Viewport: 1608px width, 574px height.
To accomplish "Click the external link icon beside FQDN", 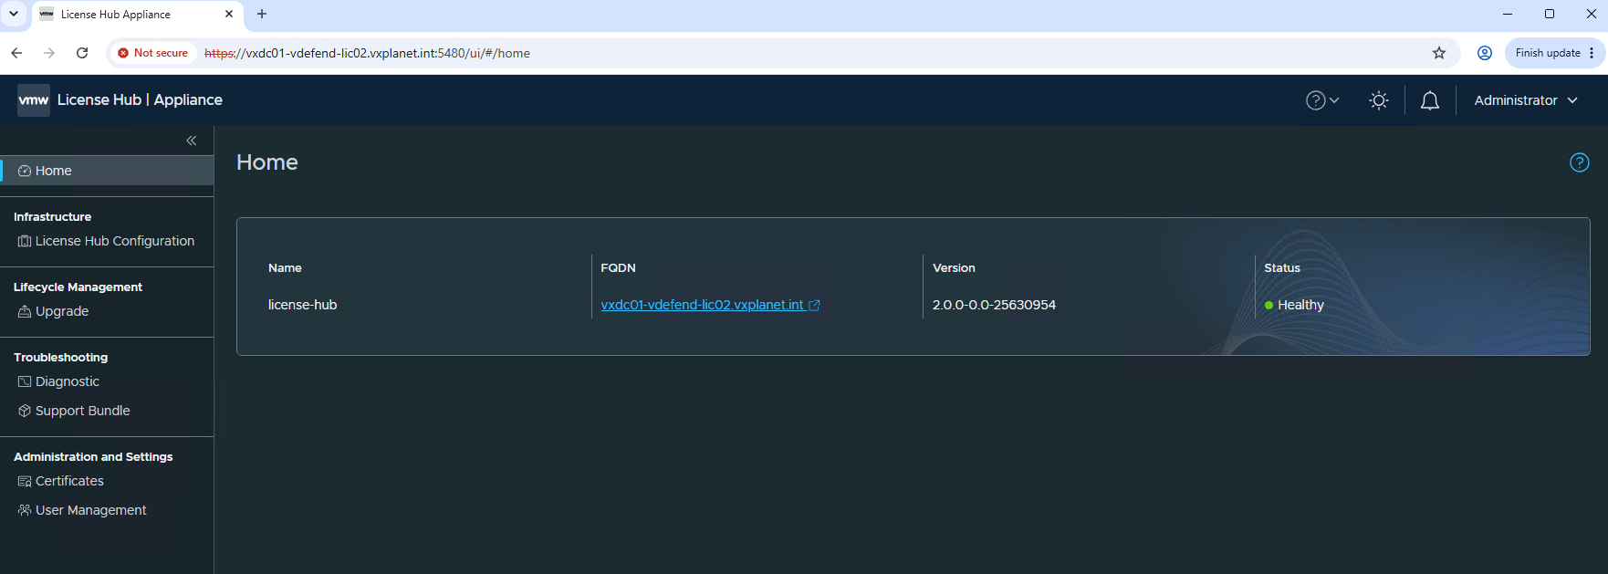I will (814, 306).
